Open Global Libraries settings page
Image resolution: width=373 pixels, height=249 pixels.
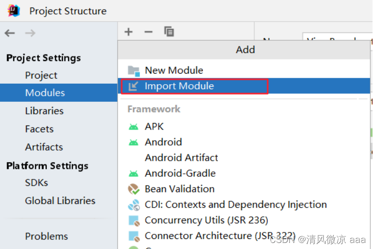pyautogui.click(x=58, y=201)
